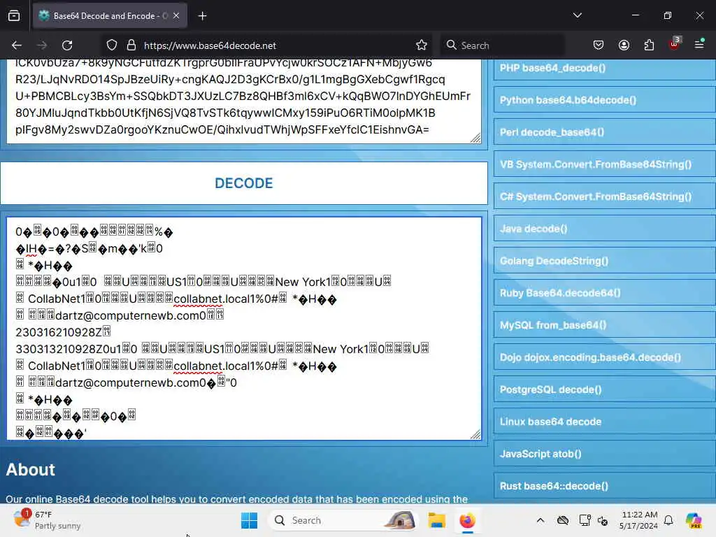The width and height of the screenshot is (716, 537).
Task: Open Linux base64 decode link
Action: 605,422
